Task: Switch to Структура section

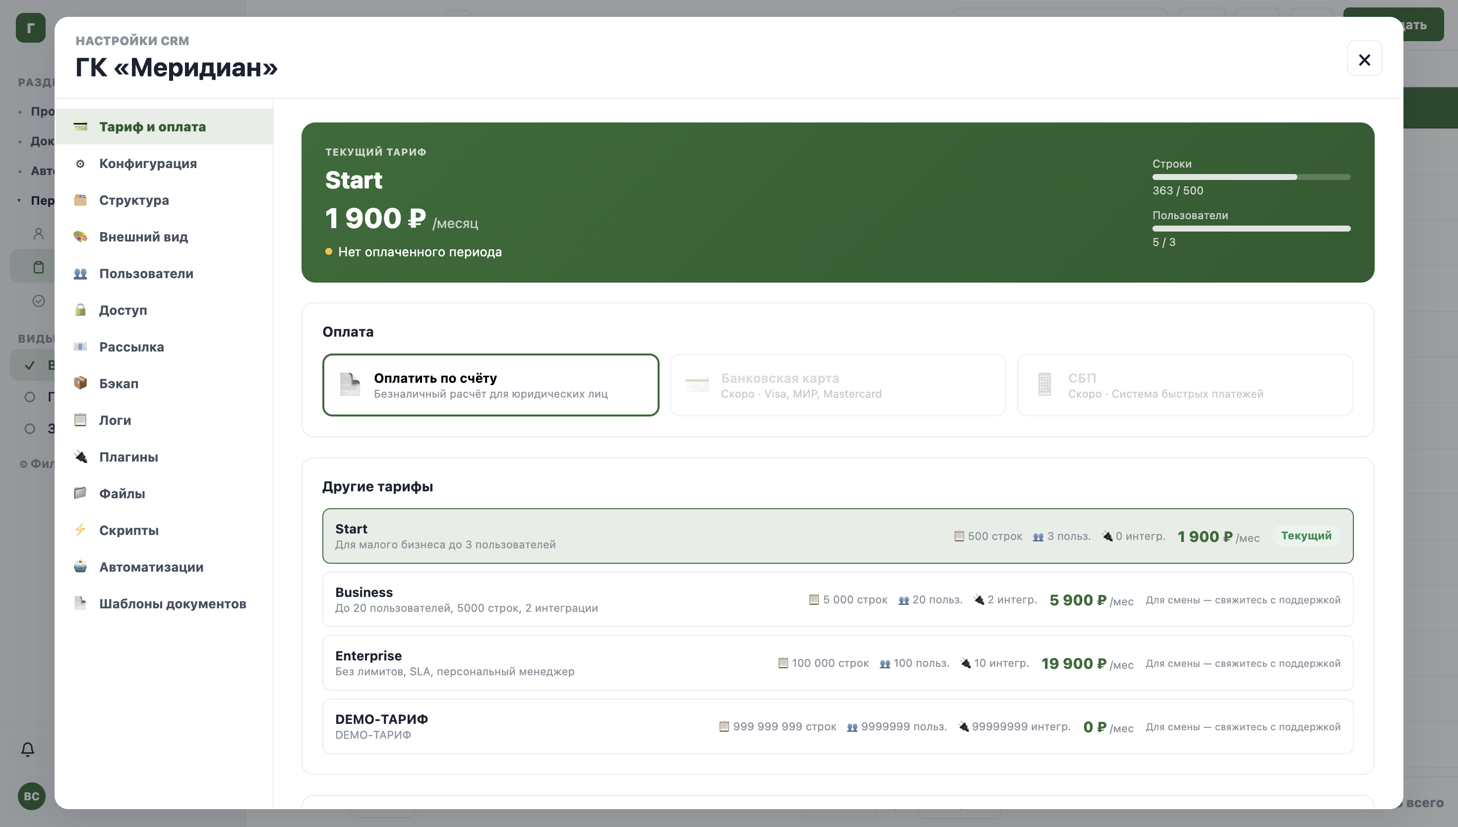Action: [x=164, y=200]
